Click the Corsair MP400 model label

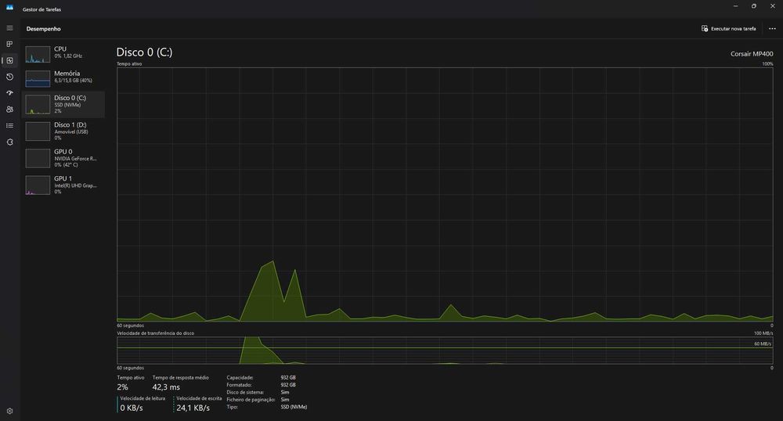click(752, 54)
